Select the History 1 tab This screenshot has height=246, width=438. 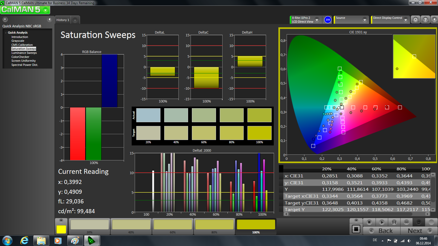[63, 20]
